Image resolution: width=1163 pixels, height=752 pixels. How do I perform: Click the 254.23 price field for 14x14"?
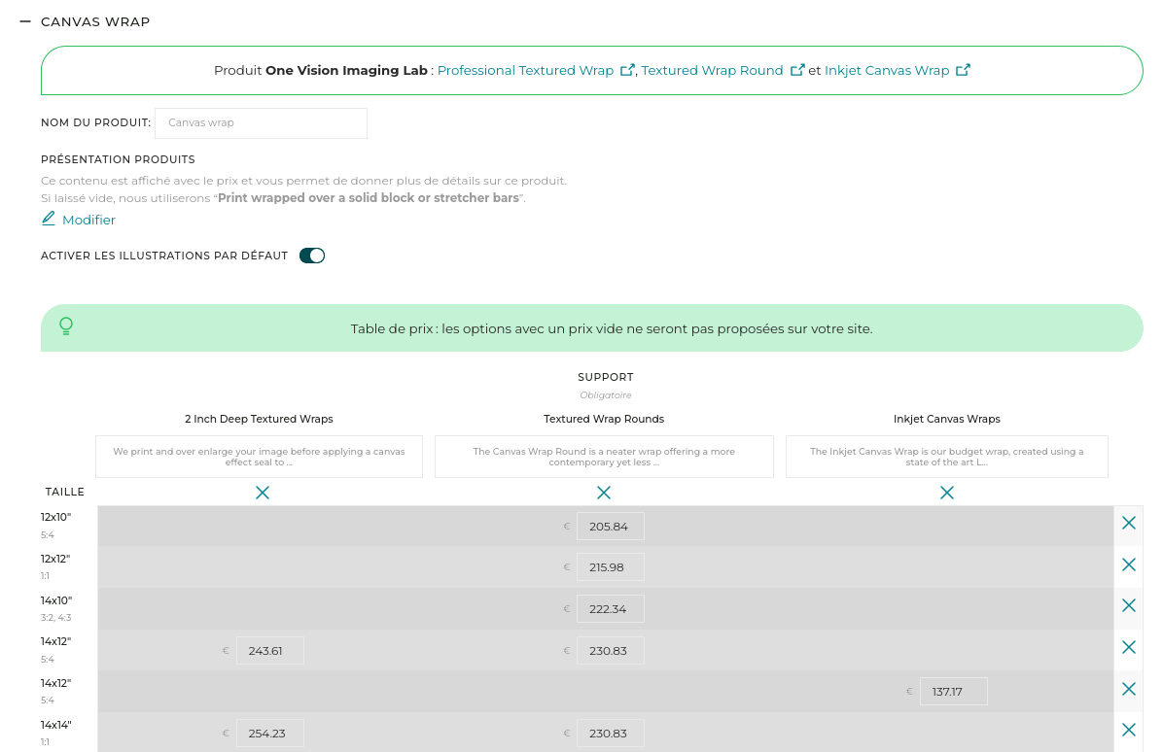click(269, 734)
